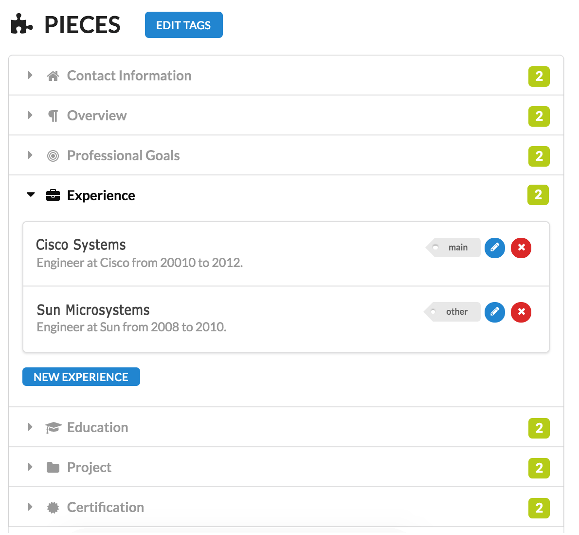Expand the Education section arrow

tap(30, 427)
